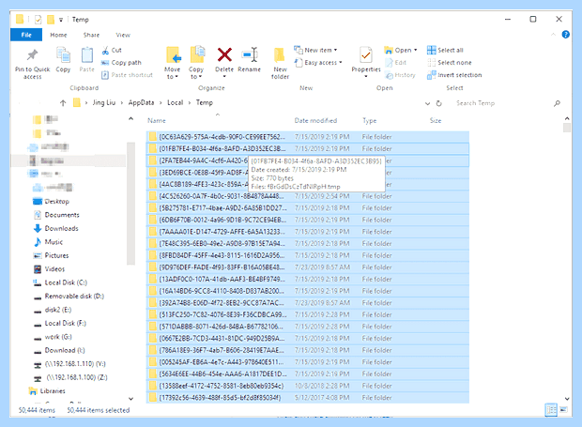This screenshot has width=582, height=427.
Task: Sort by the Name column header
Action: pos(157,120)
